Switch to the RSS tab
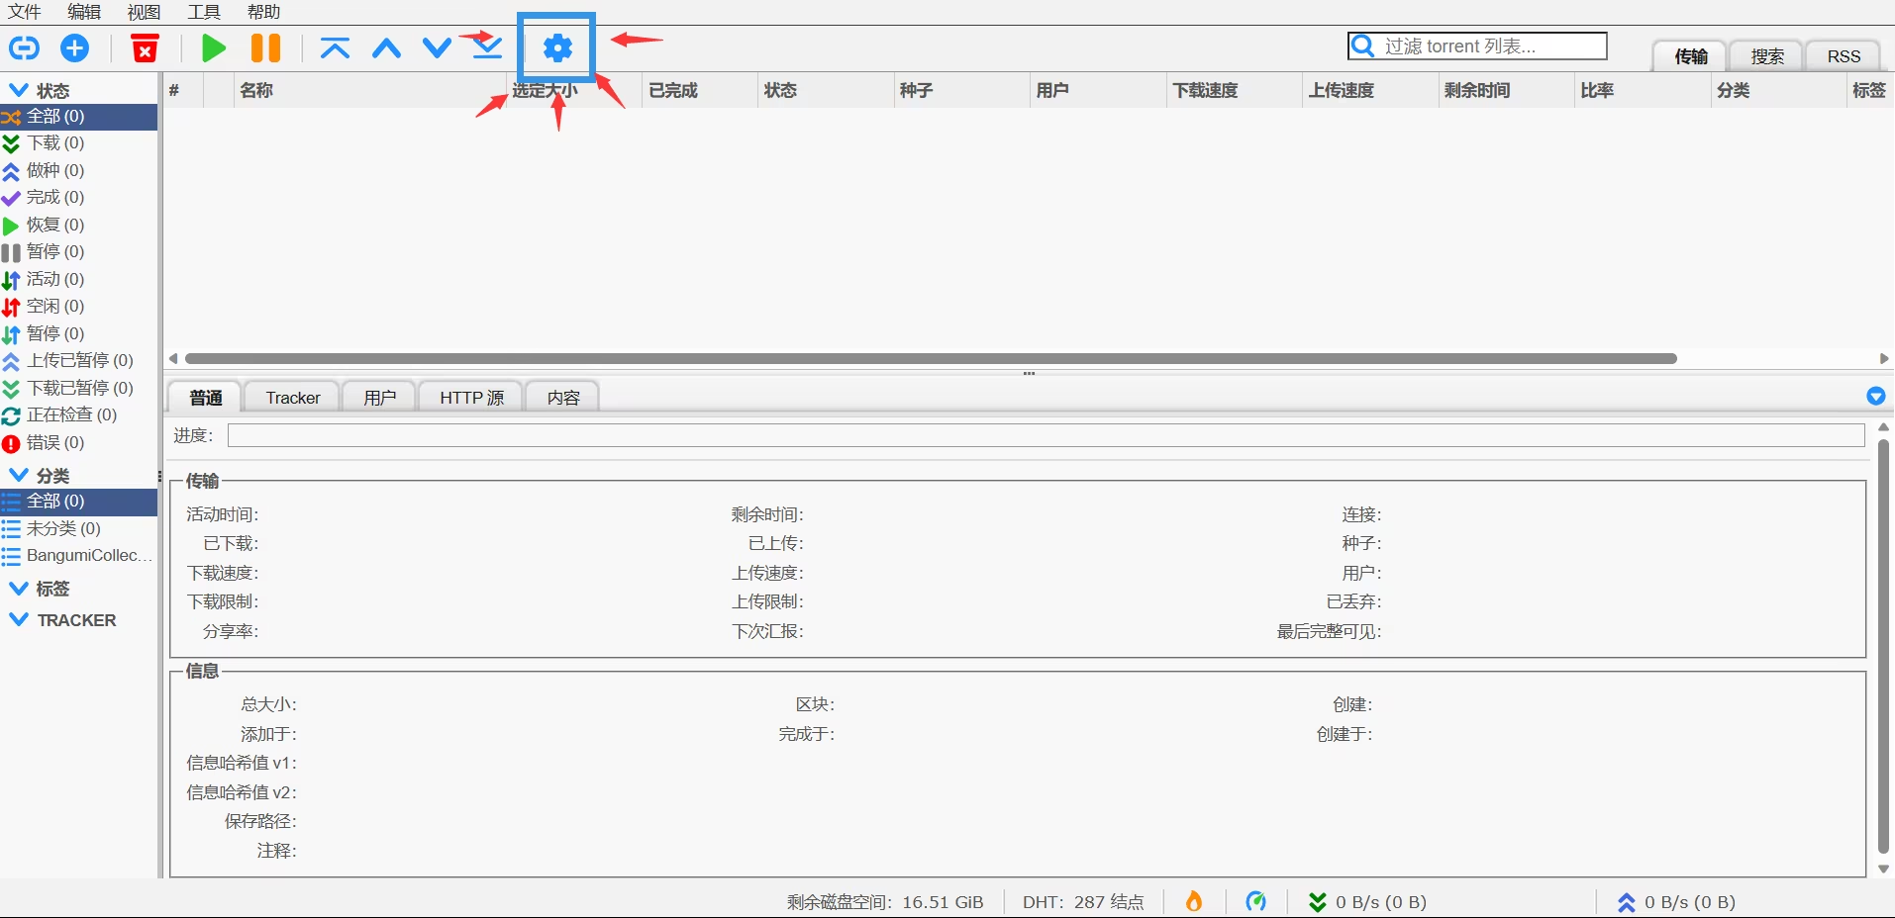This screenshot has height=918, width=1895. coord(1844,56)
